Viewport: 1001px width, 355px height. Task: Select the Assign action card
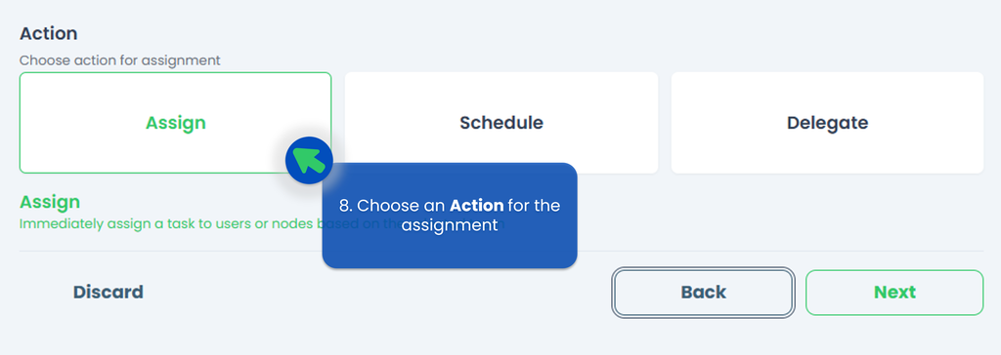pyautogui.click(x=176, y=122)
